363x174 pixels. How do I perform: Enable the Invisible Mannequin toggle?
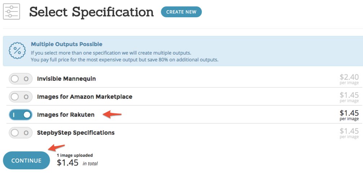click(x=21, y=79)
